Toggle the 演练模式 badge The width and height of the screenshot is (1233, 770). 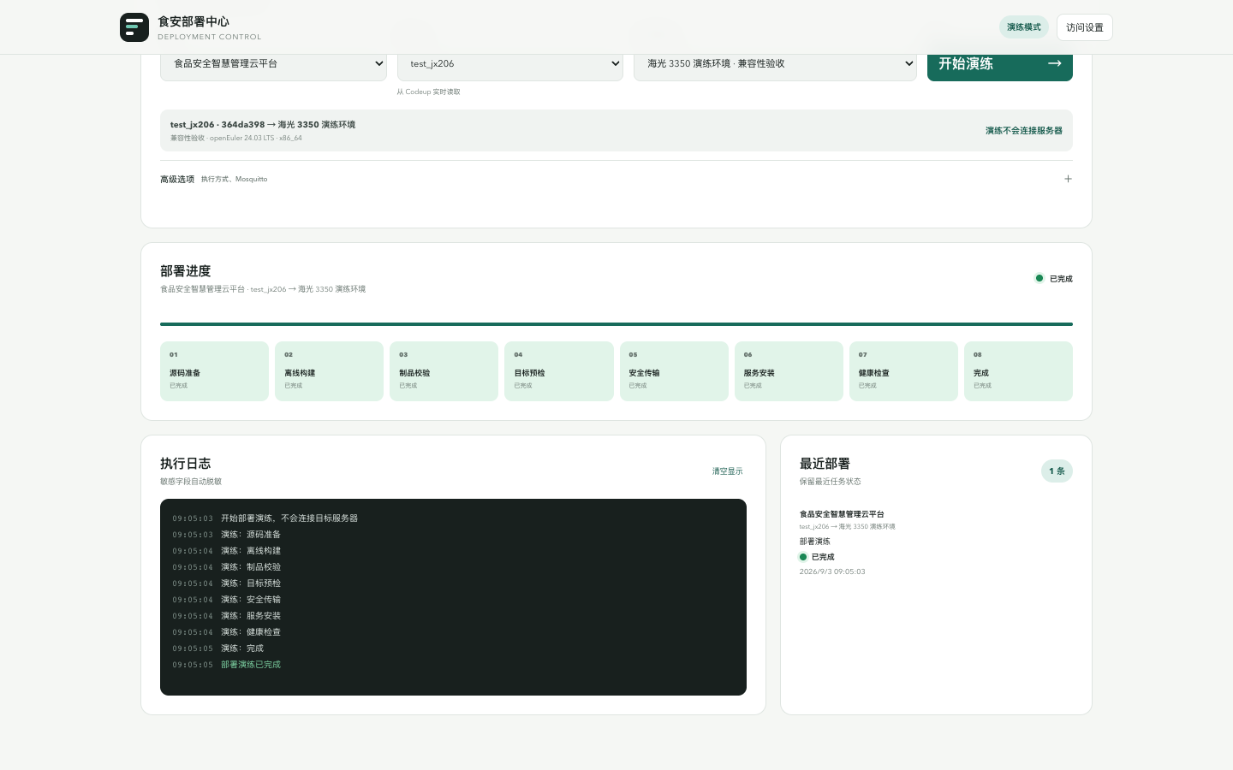[x=1024, y=27]
